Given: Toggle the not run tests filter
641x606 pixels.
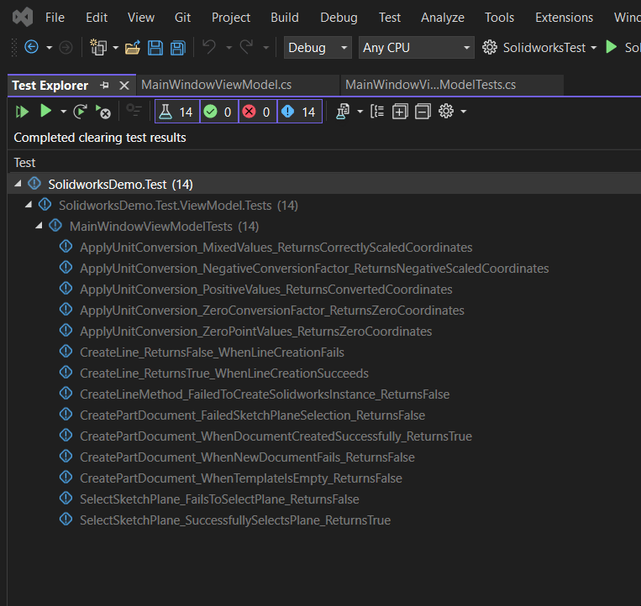Looking at the screenshot, I should pos(300,112).
